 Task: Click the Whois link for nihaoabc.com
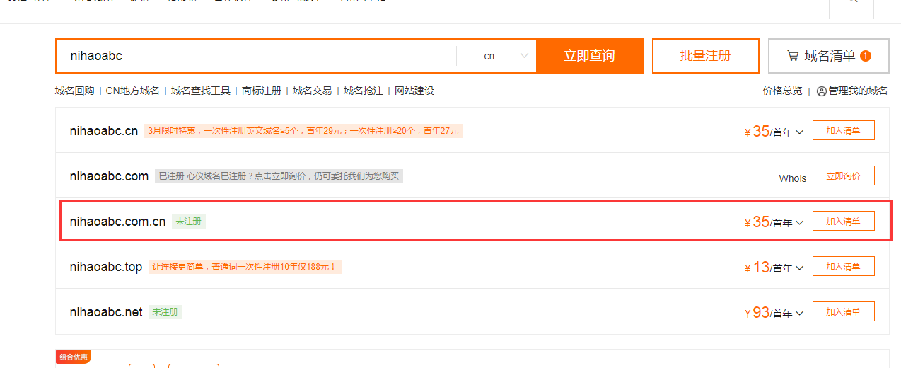pos(793,178)
